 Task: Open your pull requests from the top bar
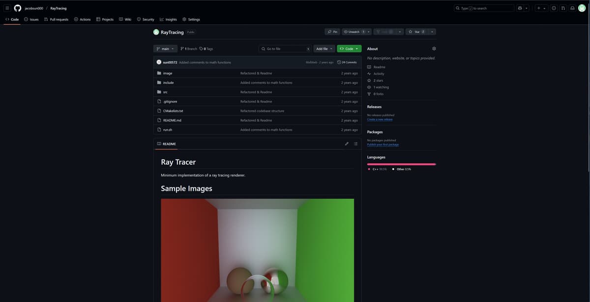pyautogui.click(x=562, y=8)
